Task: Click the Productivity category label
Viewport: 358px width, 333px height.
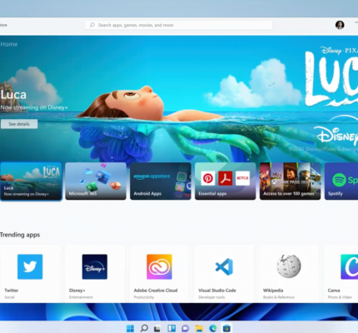Action: pos(144,297)
